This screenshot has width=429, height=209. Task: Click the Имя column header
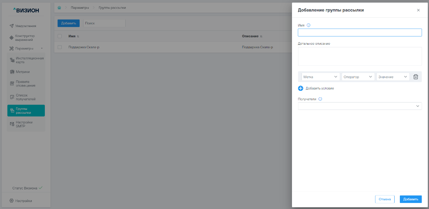72,36
